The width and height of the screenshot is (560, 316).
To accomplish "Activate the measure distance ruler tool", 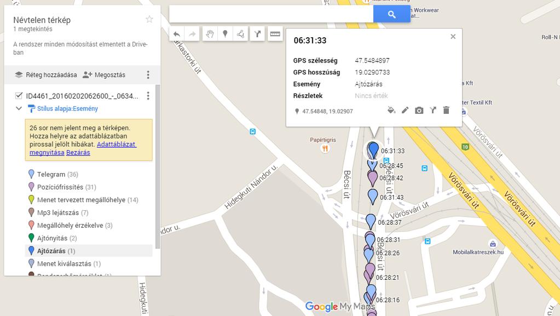I will pos(275,34).
